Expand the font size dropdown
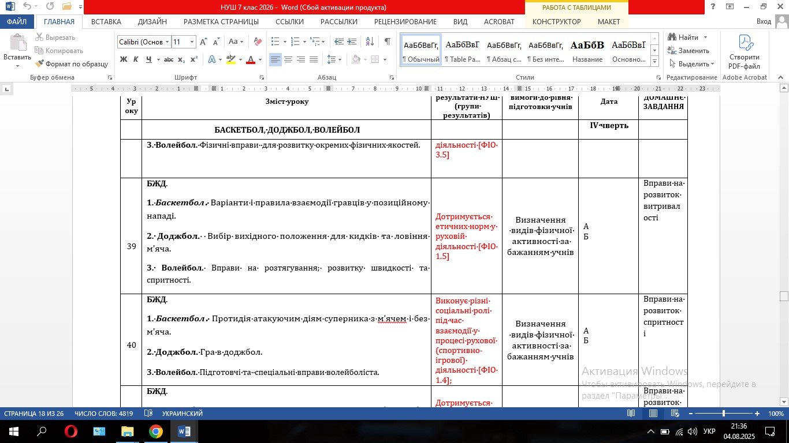Viewport: 789px width, 443px height. point(192,42)
